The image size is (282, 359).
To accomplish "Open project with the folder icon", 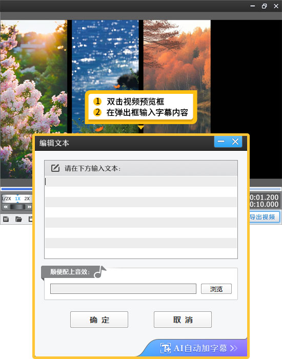I will (x=18, y=219).
